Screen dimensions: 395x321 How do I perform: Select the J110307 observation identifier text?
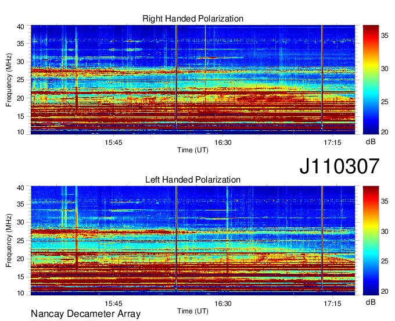point(339,166)
